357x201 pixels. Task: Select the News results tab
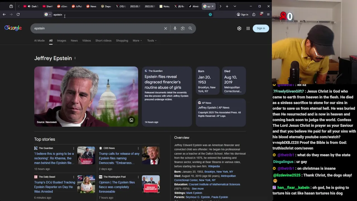coord(74,40)
